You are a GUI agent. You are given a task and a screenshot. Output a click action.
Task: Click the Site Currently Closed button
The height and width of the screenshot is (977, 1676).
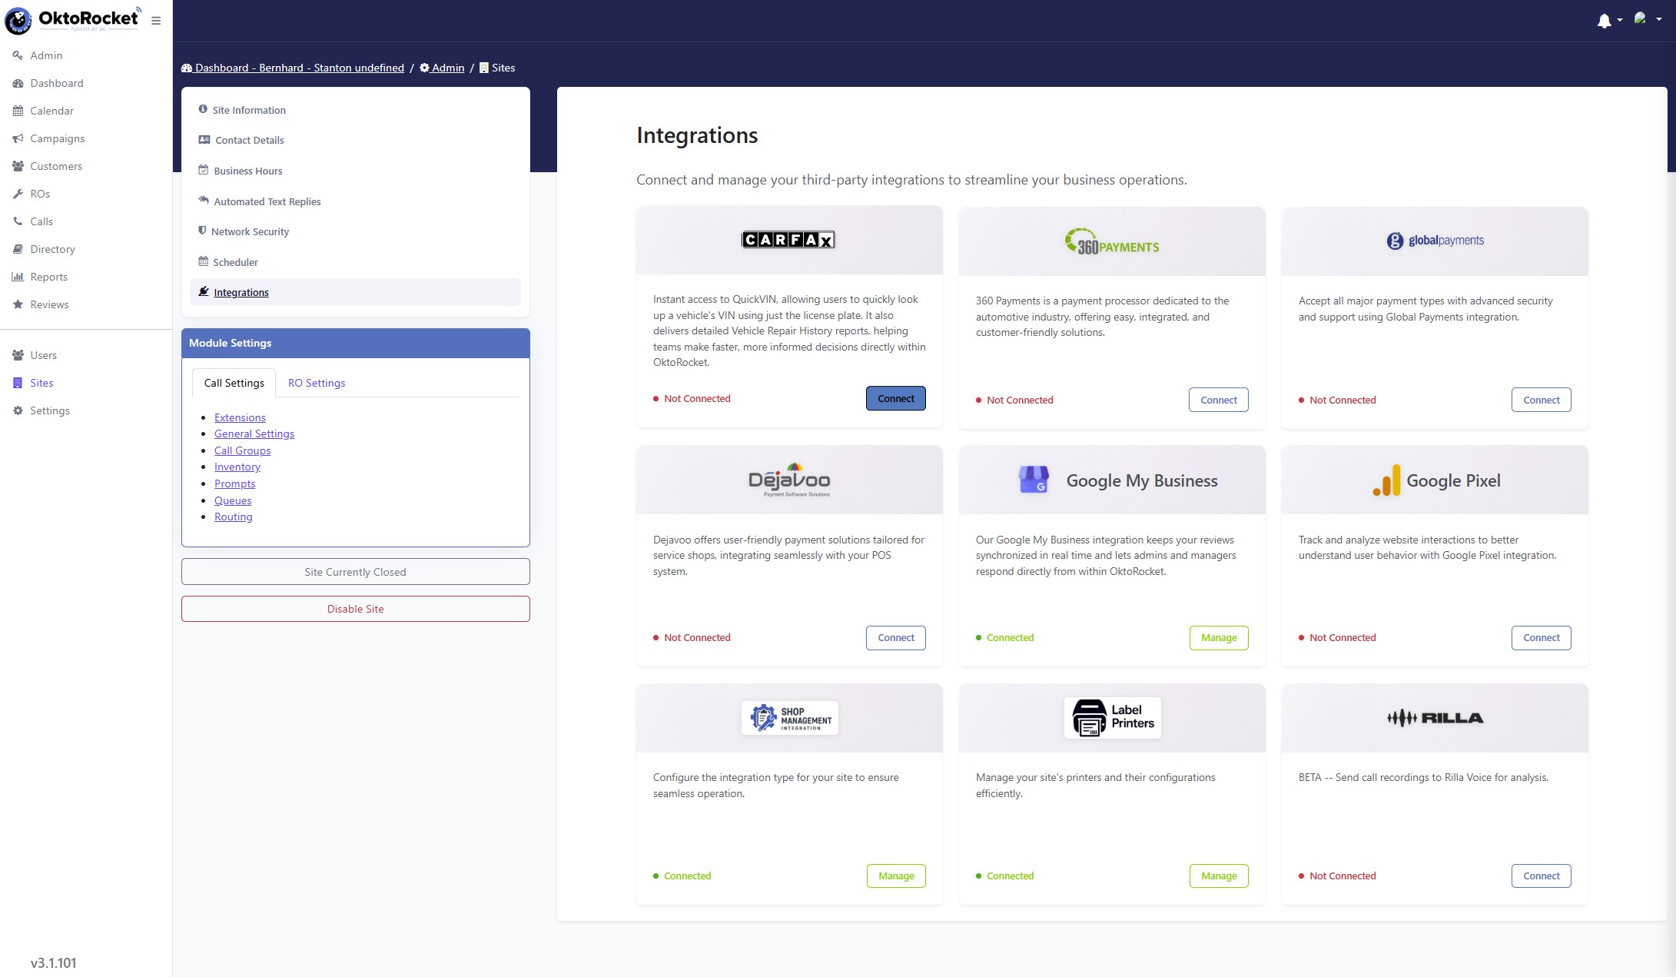click(355, 572)
